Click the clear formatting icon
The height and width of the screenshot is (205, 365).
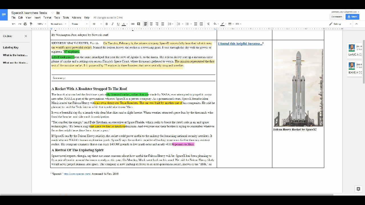point(208,24)
